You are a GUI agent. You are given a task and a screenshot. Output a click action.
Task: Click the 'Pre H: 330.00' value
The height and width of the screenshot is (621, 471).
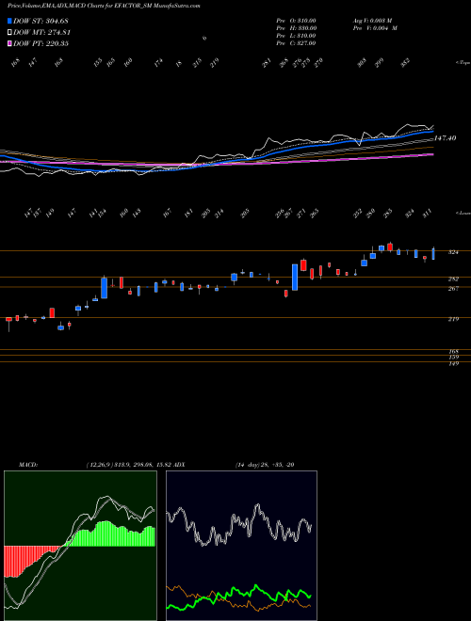[296, 28]
